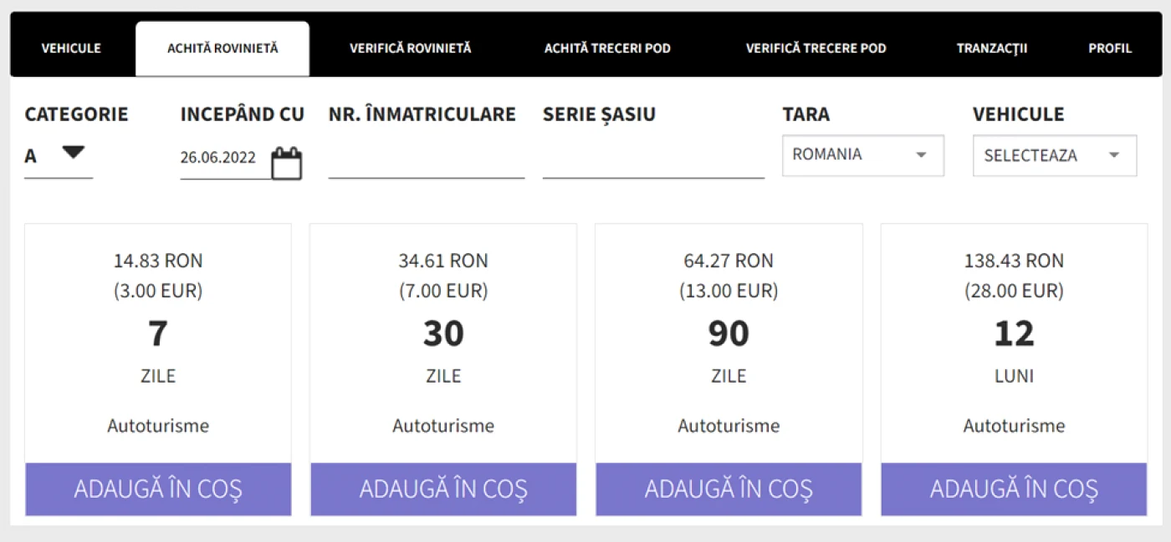The height and width of the screenshot is (542, 1171).
Task: Open the Verifică Trecere Pod tab
Action: pos(816,48)
